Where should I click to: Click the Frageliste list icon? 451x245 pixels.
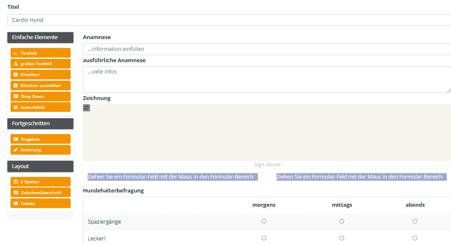click(x=16, y=139)
